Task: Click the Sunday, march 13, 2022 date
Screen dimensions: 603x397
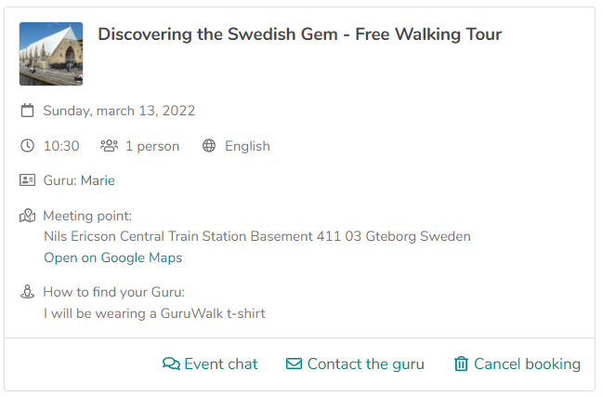Action: point(119,111)
